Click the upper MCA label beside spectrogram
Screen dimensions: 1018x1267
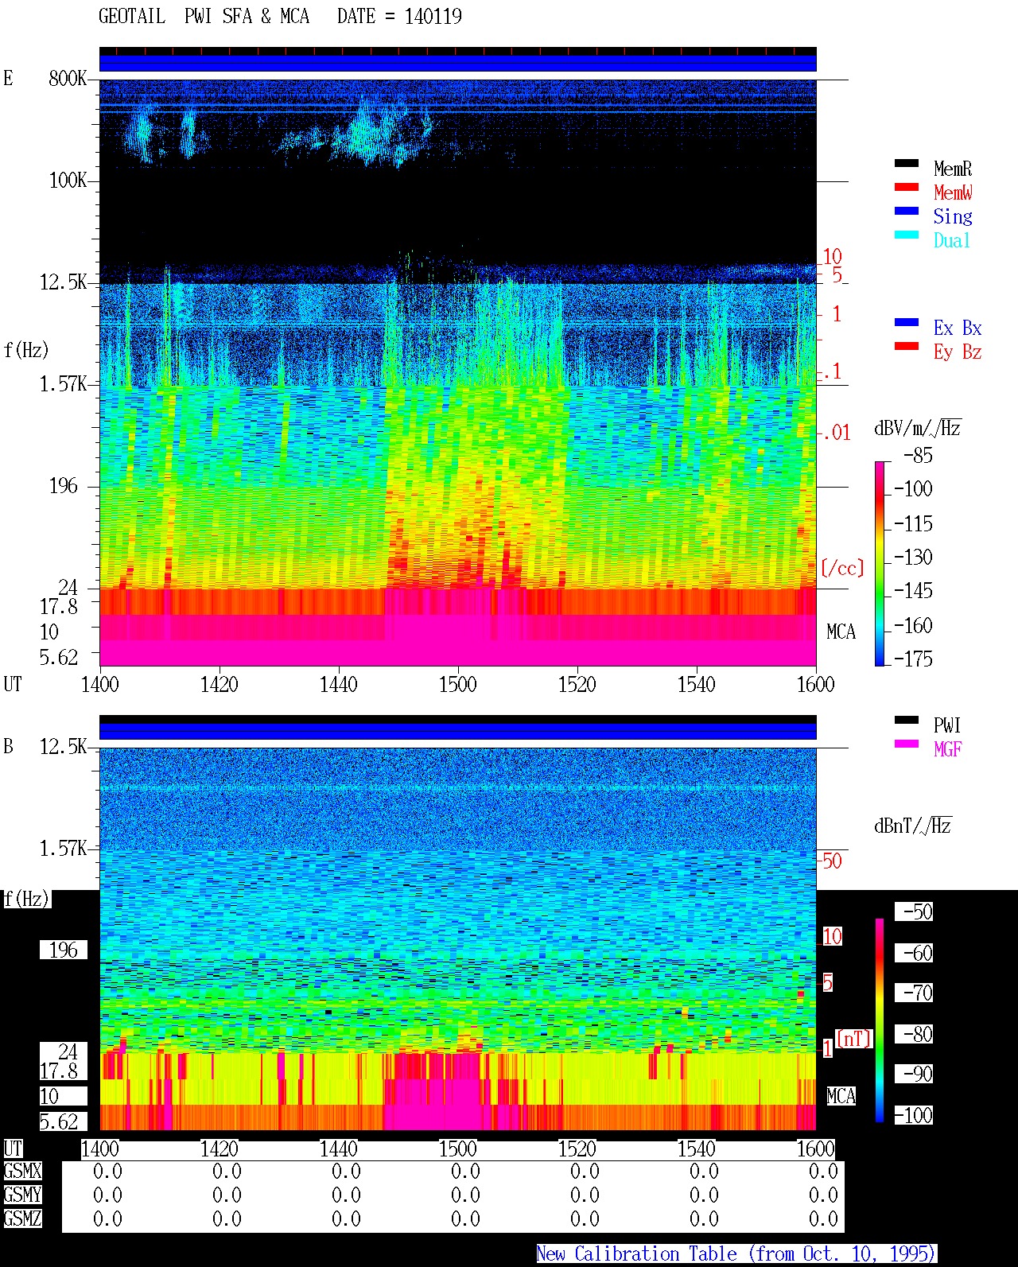pyautogui.click(x=841, y=632)
